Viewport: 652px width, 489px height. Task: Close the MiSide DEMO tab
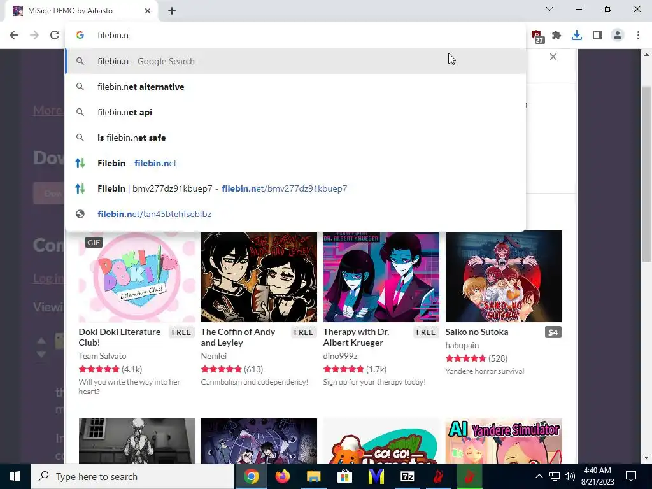pos(148,11)
